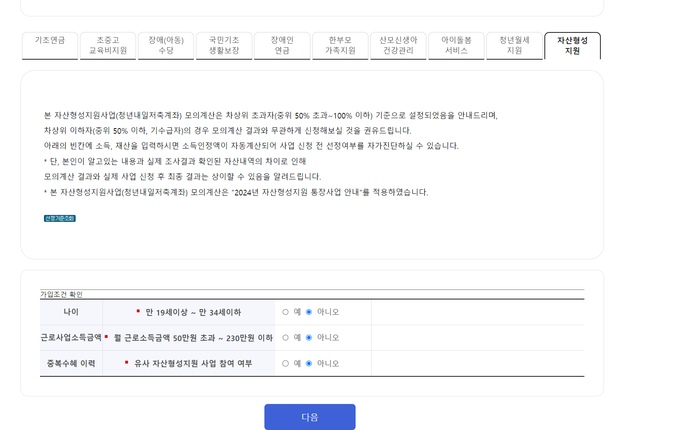Viewport: 674px width, 430px height.
Task: Choose 아니오 for 근로사업소득금액
Action: [x=308, y=338]
